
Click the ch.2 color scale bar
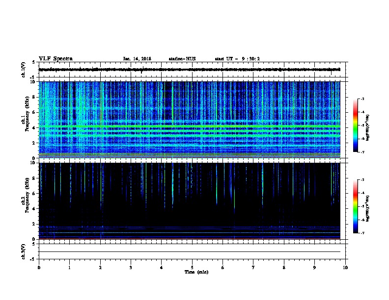click(x=356, y=206)
